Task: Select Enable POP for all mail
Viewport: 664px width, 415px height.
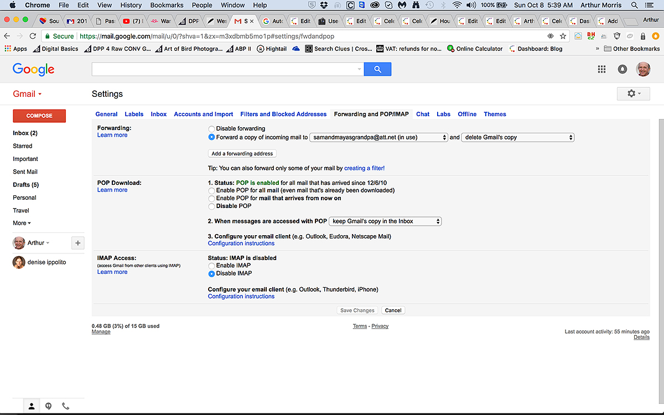Action: pyautogui.click(x=211, y=190)
